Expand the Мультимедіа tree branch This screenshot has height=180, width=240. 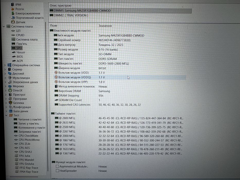[5, 78]
